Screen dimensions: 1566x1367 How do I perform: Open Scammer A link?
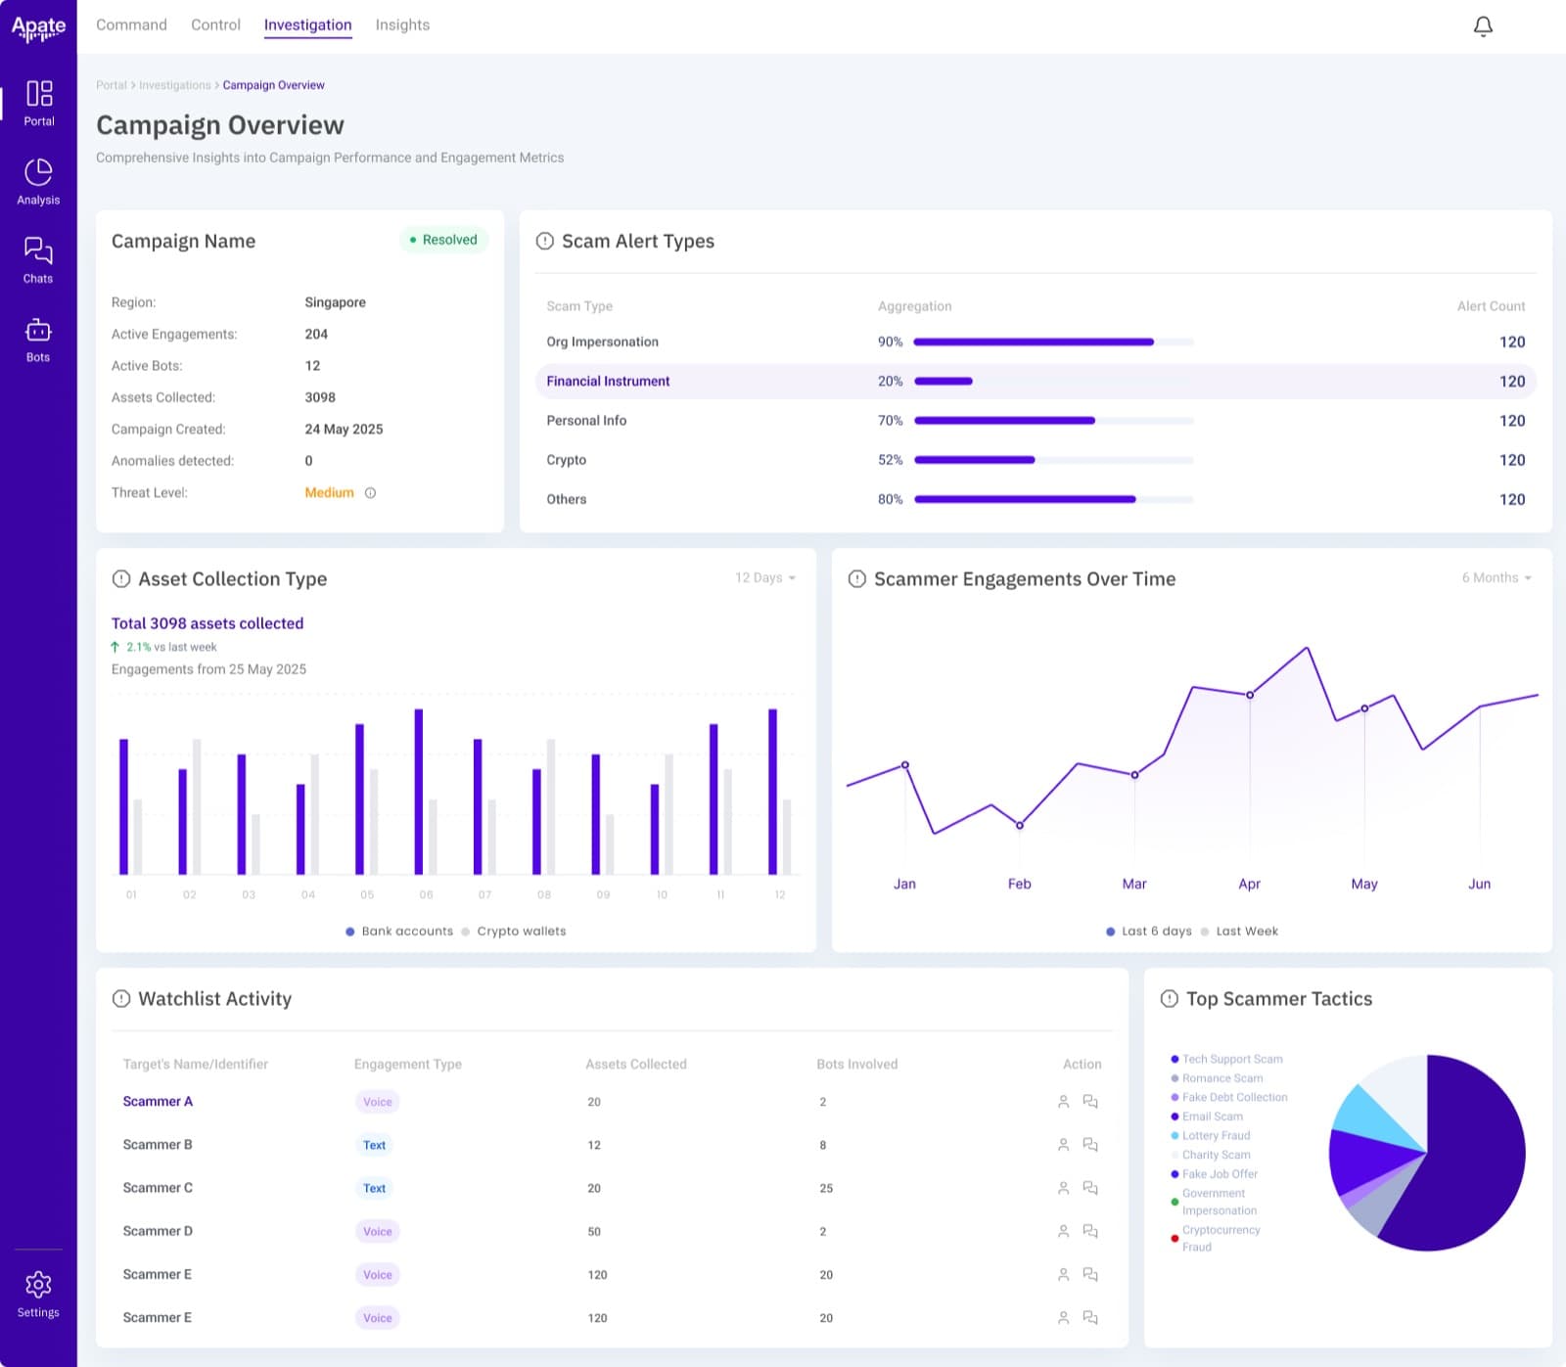(158, 1102)
